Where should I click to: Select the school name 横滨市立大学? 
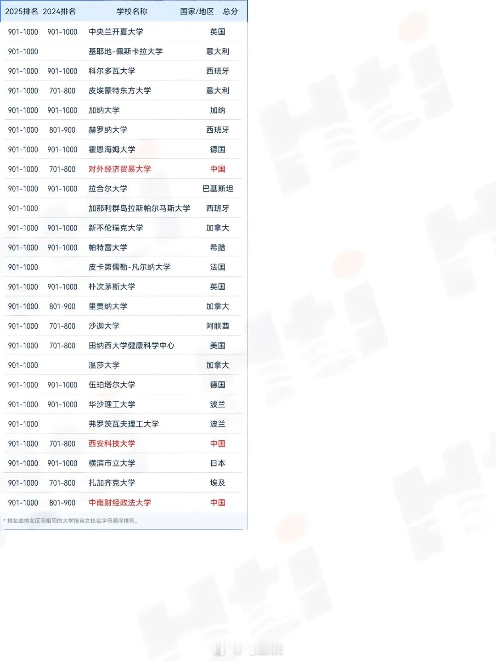coord(112,464)
